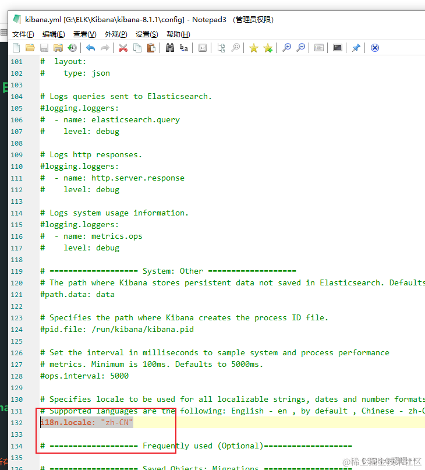Screen dimensions: 425x470
Task: Click the blue Exit circle-X icon
Action: pos(375,48)
